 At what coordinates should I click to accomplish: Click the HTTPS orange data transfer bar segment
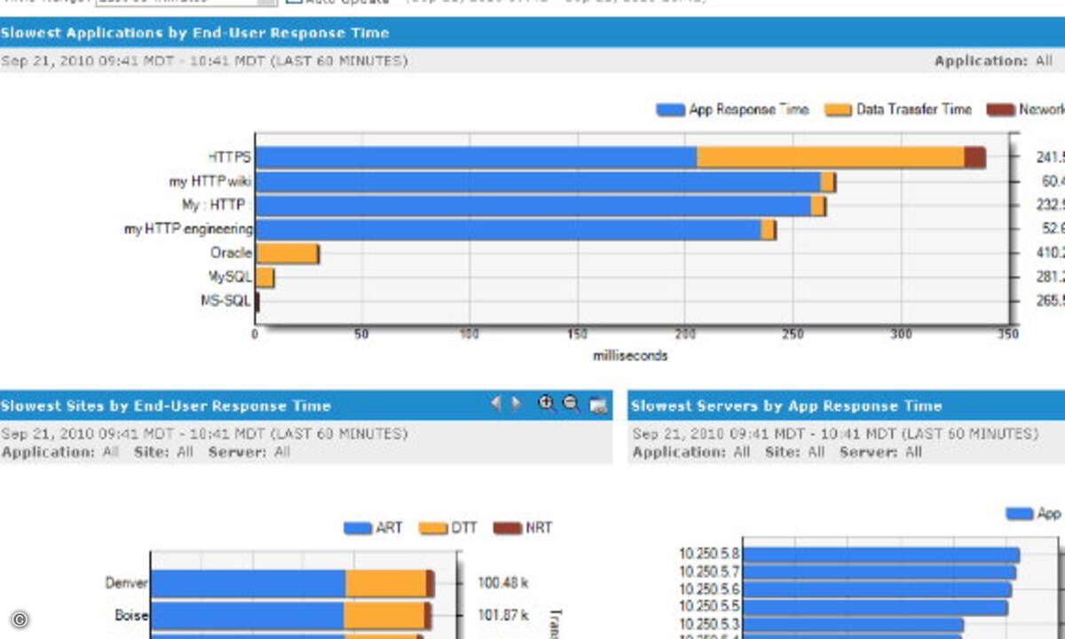tap(831, 158)
